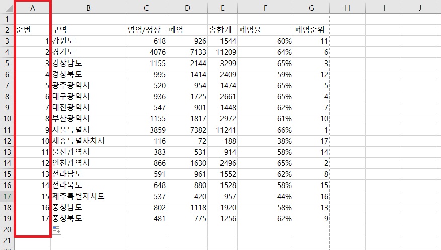Click the 60% cell in 강원도 row
The image size is (441, 250).
(265, 41)
